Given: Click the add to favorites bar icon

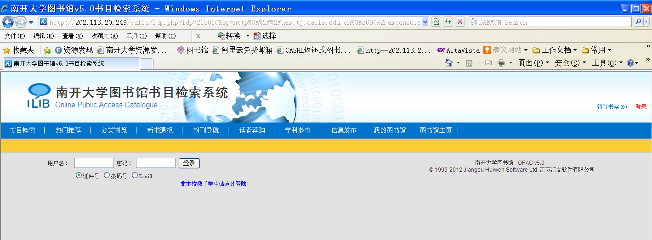Looking at the screenshot, I should click(47, 50).
